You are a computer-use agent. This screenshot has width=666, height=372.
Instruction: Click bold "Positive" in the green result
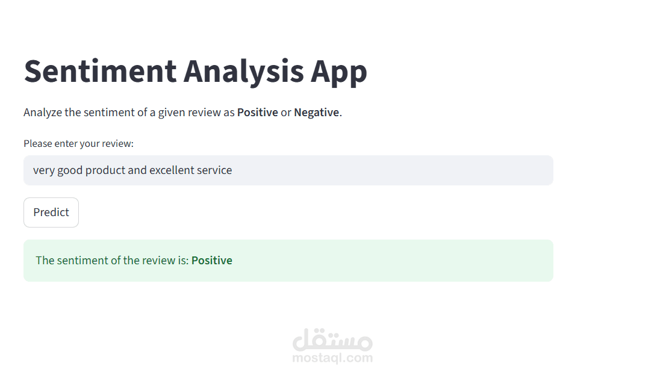pyautogui.click(x=211, y=261)
